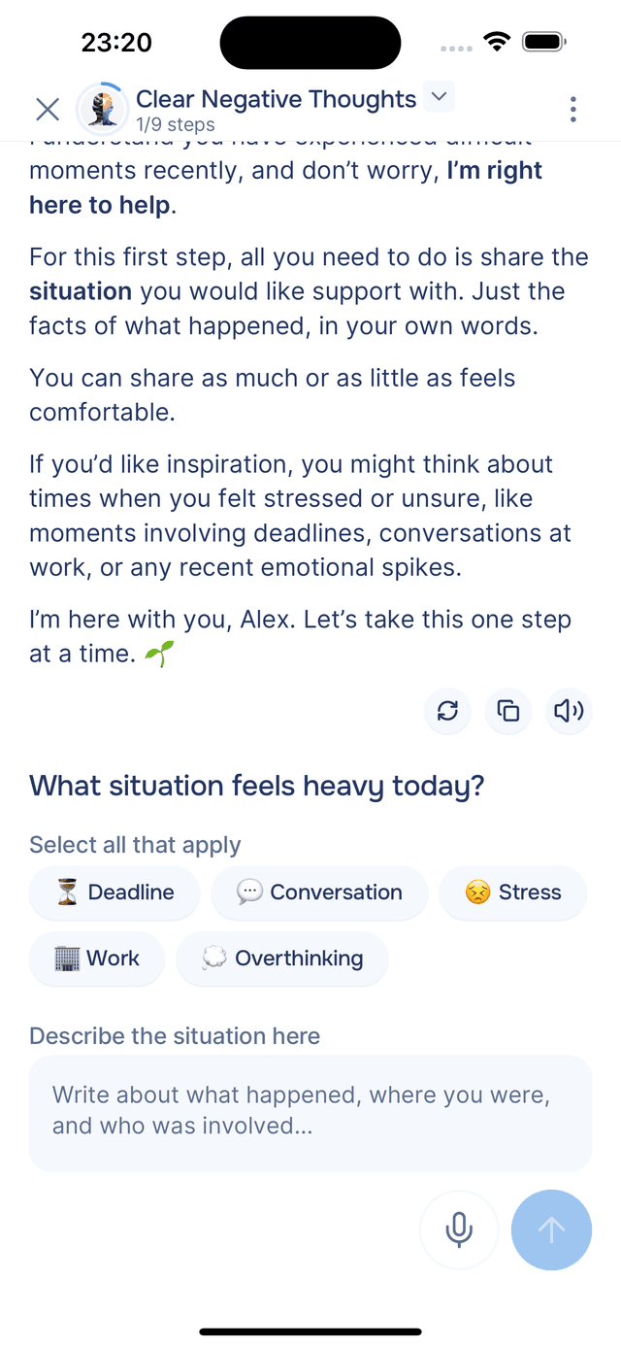621x1347 pixels.
Task: Tap the regenerate response icon
Action: click(x=447, y=712)
